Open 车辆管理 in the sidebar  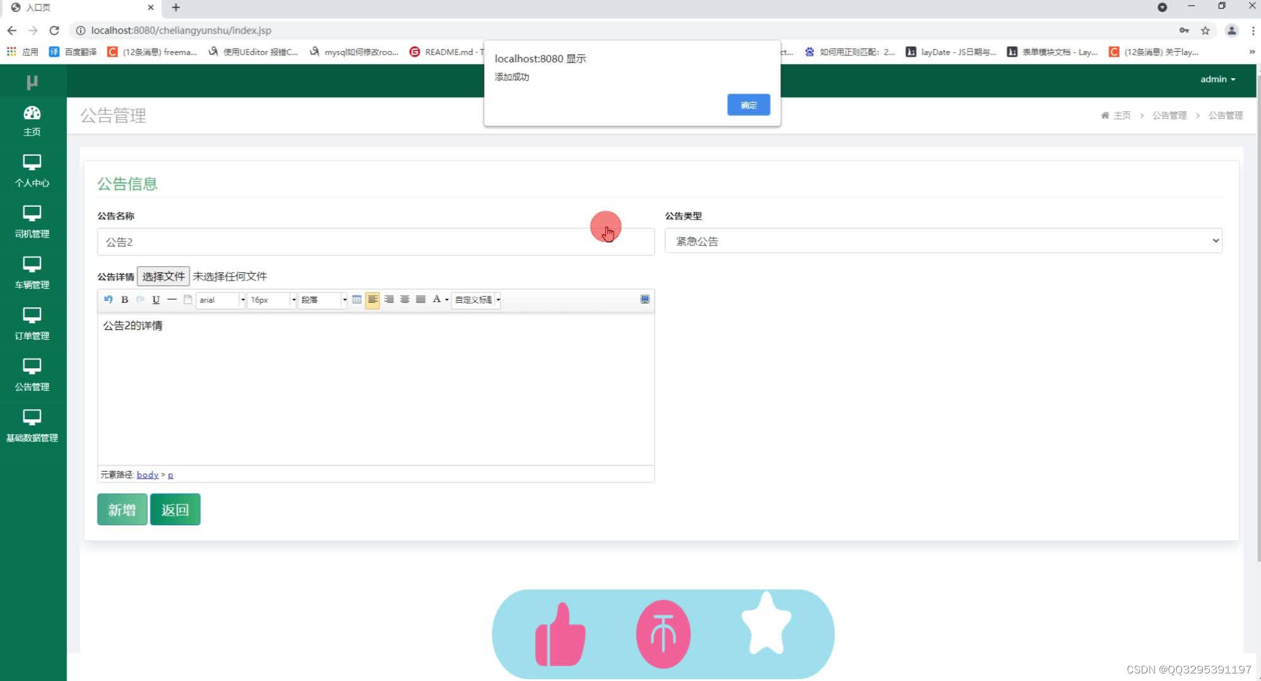[32, 273]
